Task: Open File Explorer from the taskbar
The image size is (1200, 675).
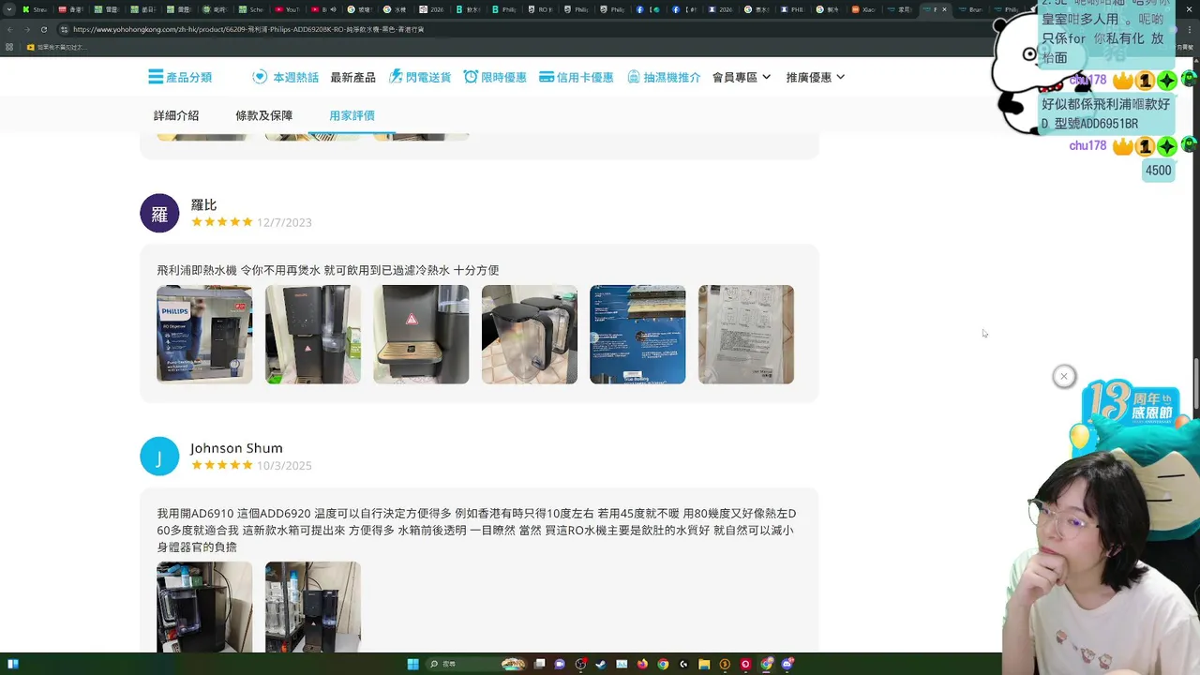Action: point(704,665)
